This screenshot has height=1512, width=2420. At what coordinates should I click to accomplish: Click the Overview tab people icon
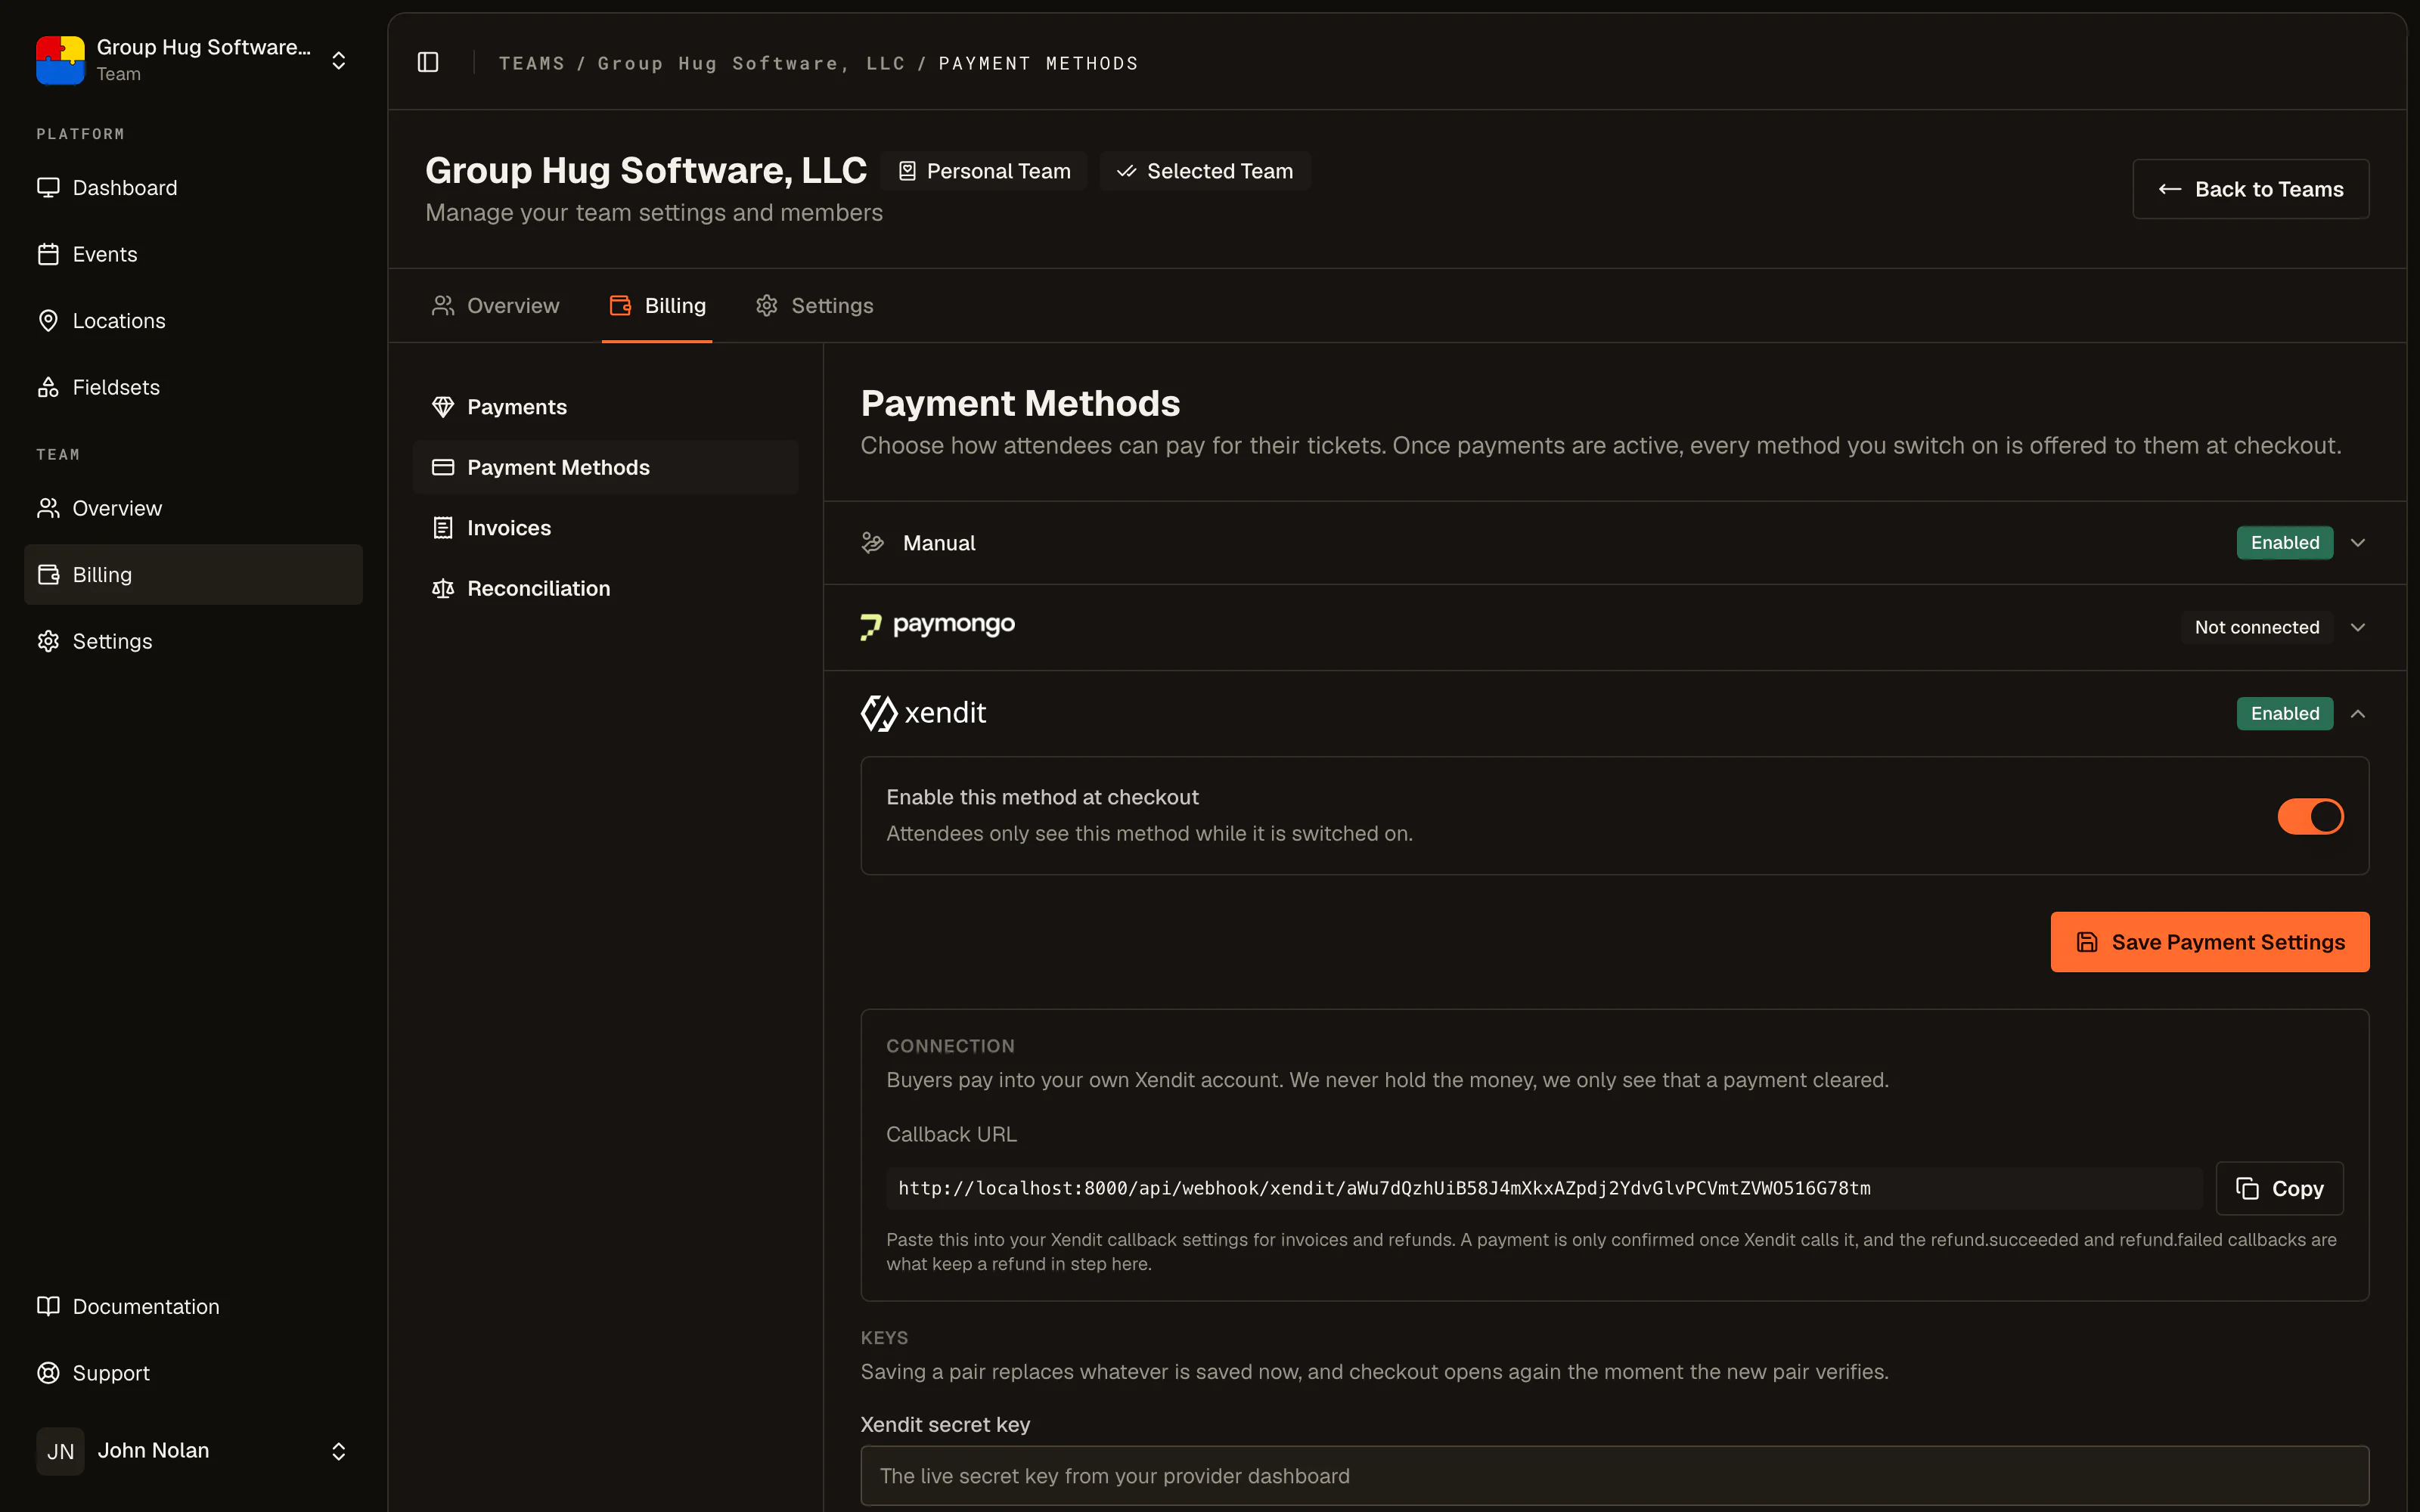click(x=443, y=306)
